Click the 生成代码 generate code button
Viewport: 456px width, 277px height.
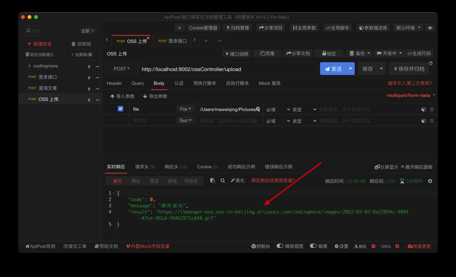coord(419,54)
